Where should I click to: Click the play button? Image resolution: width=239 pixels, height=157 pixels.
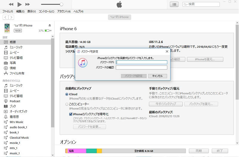click(x=19, y=4)
